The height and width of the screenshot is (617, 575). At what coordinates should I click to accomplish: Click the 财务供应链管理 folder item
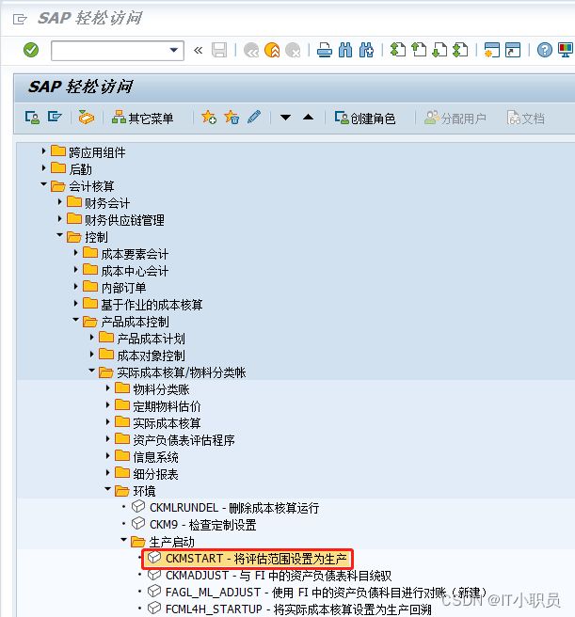pos(123,220)
